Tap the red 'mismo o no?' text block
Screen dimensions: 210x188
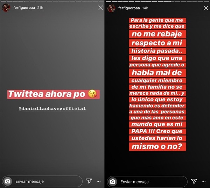[x=157, y=146]
